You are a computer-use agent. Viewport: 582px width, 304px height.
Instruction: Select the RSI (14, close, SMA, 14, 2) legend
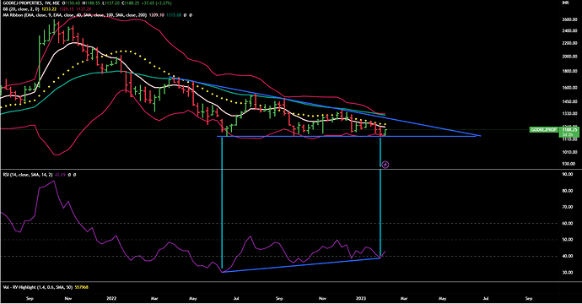(27, 174)
